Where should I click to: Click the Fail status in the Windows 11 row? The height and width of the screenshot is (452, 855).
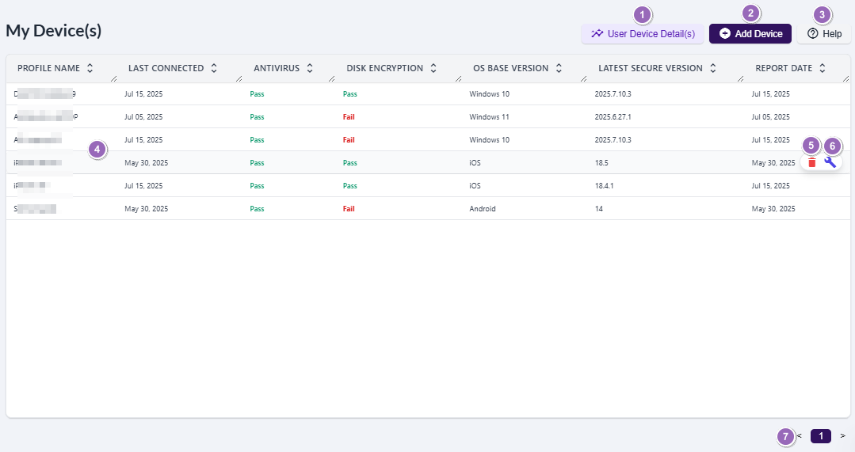(x=349, y=117)
